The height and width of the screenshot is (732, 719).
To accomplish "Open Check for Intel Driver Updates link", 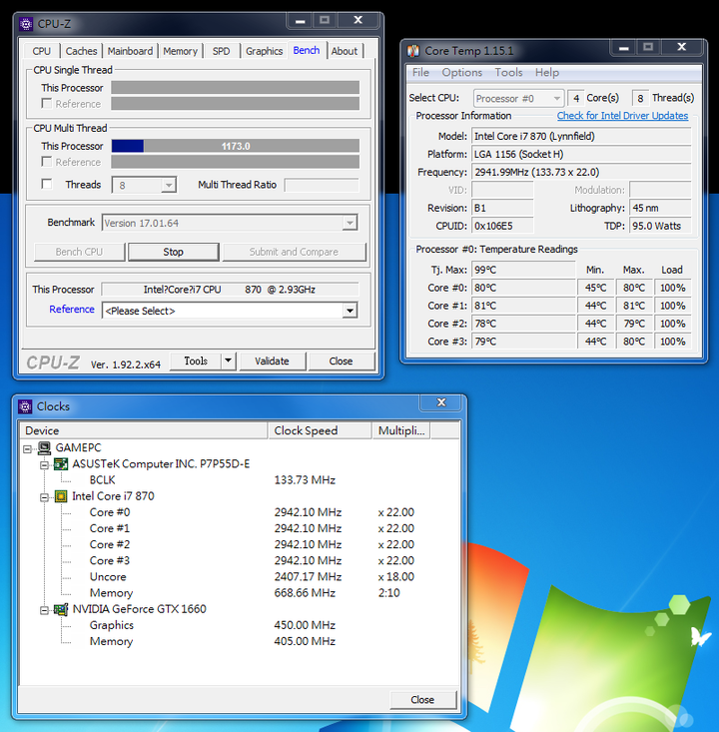I will (x=622, y=115).
